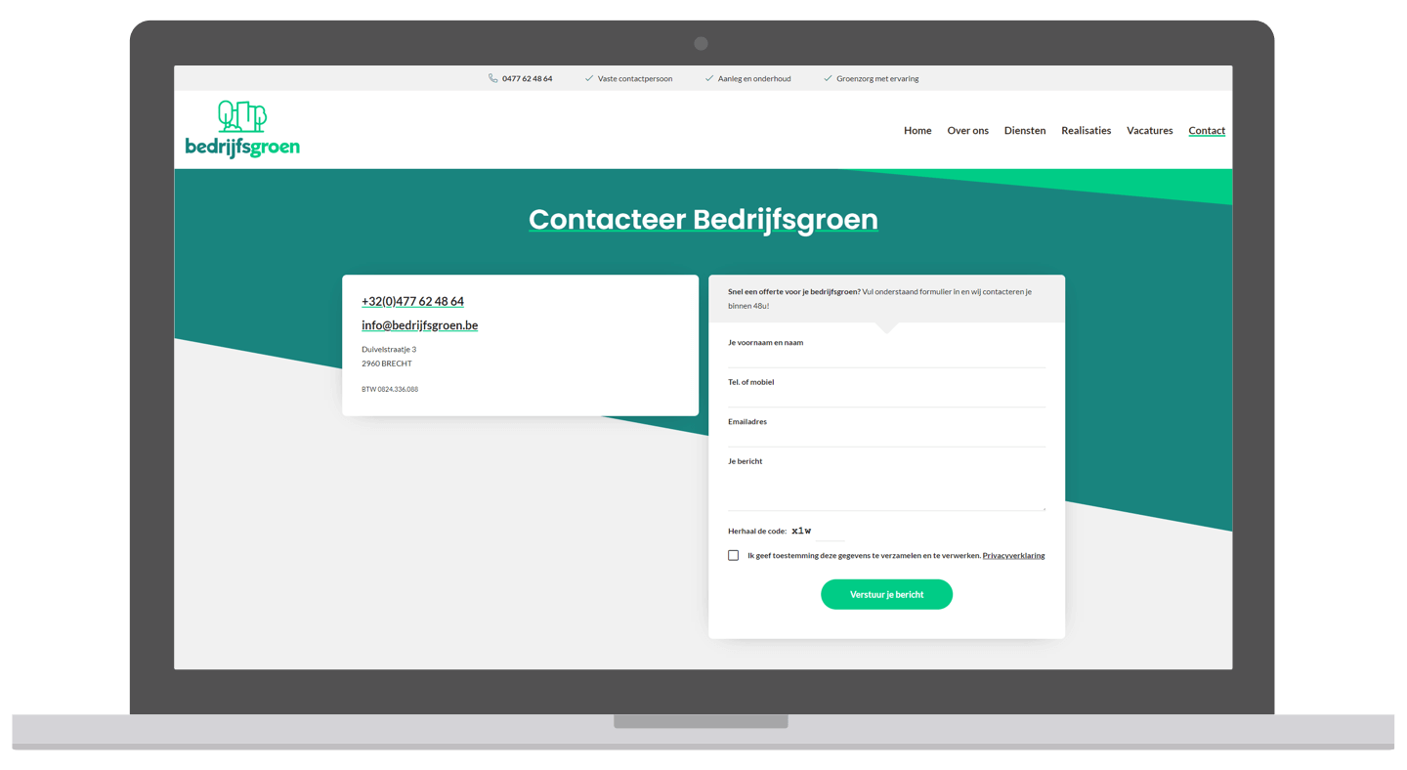Click the BTW 0824.336.088 text
1407x770 pixels.
pyautogui.click(x=390, y=389)
